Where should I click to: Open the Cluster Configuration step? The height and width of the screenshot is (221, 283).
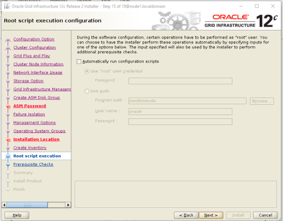(x=34, y=47)
